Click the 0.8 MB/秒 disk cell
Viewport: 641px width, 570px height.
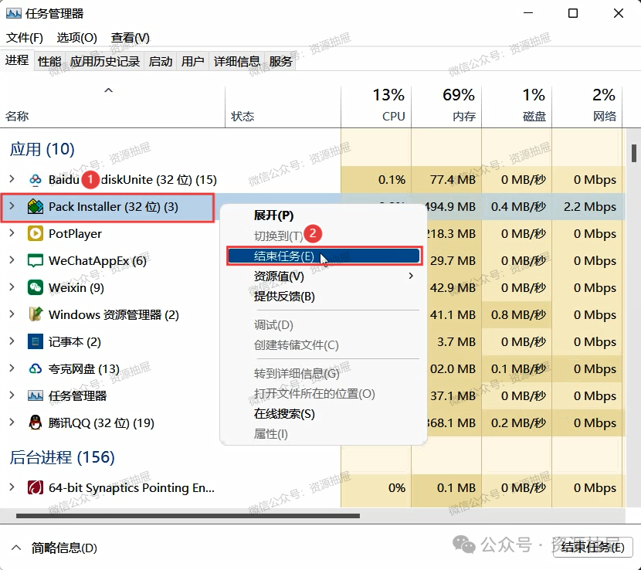pos(517,314)
